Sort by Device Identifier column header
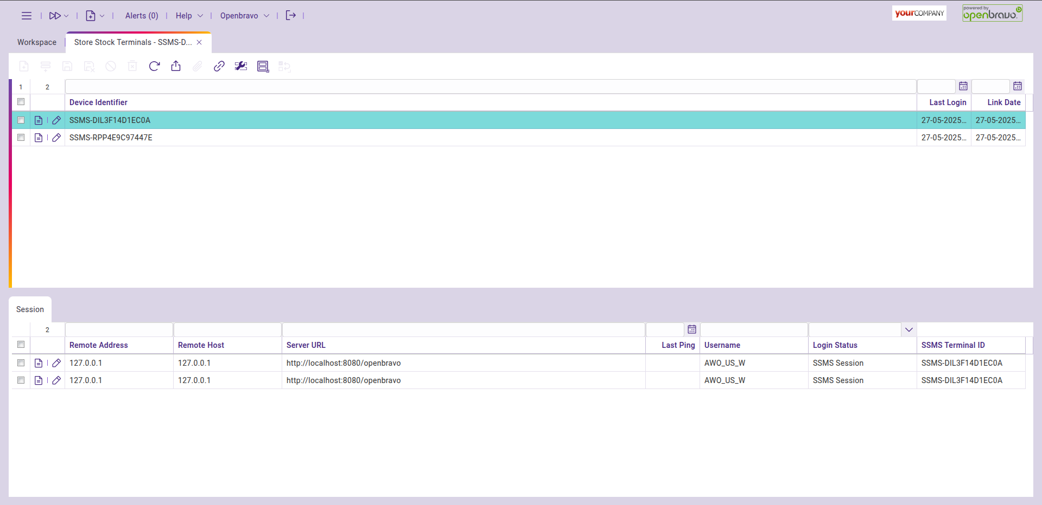 click(x=98, y=102)
